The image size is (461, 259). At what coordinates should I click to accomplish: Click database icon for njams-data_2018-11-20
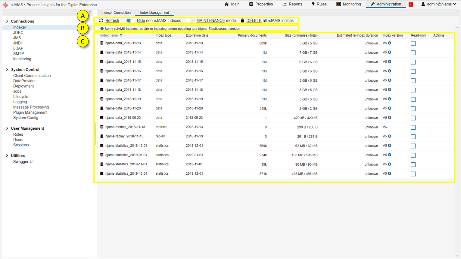tap(102, 108)
